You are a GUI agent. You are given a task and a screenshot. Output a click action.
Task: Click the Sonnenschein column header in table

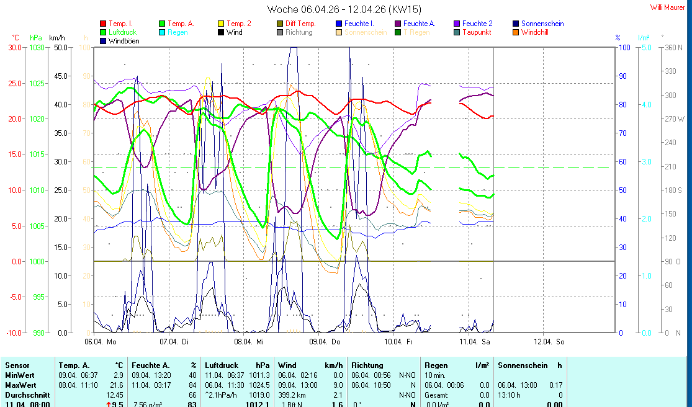(x=523, y=365)
